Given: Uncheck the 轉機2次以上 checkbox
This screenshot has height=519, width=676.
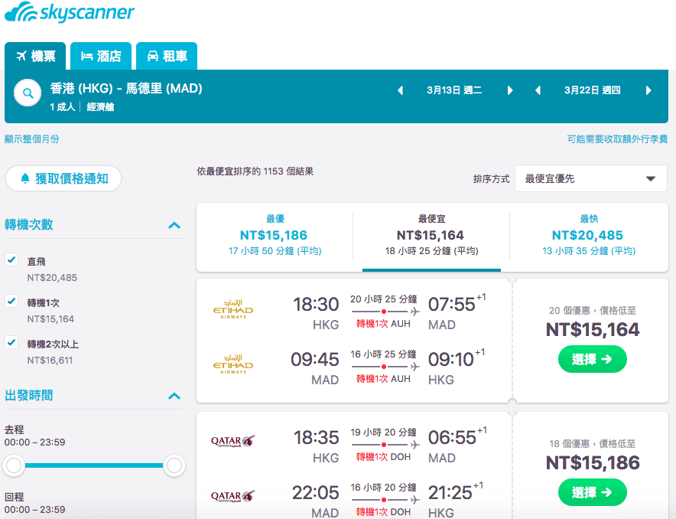Looking at the screenshot, I should (11, 342).
